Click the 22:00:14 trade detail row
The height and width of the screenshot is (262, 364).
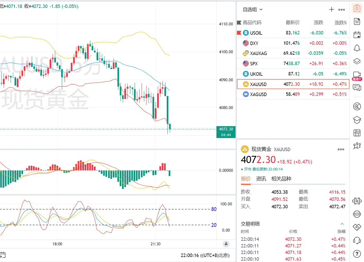point(293,239)
